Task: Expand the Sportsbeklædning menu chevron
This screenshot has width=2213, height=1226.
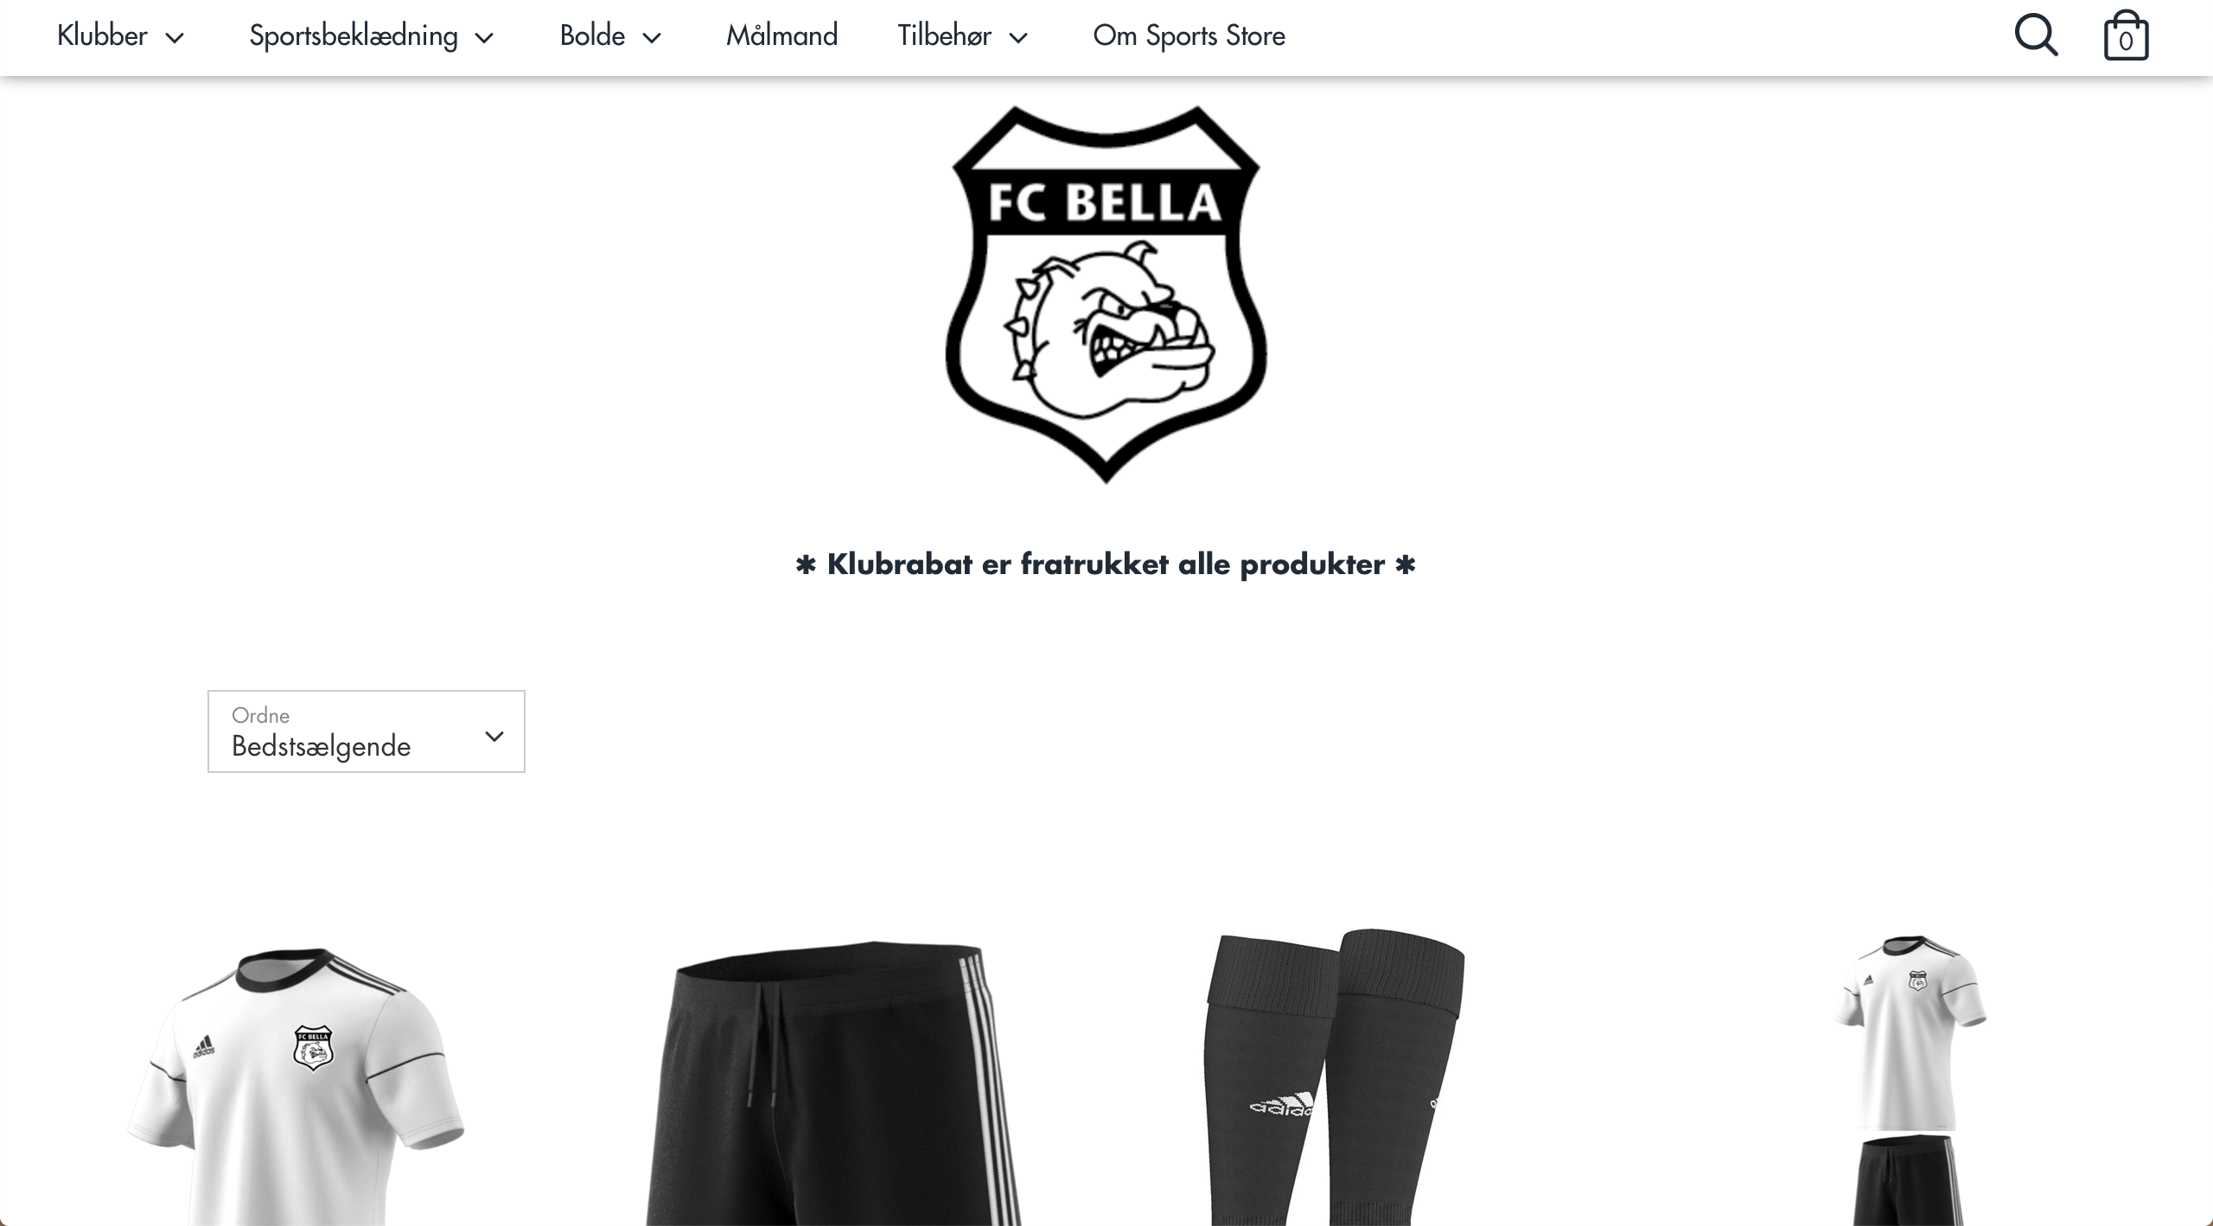Action: (485, 38)
